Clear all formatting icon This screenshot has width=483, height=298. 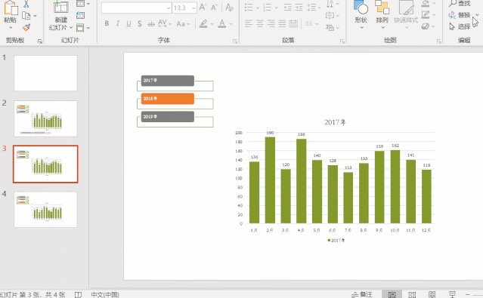(x=229, y=8)
